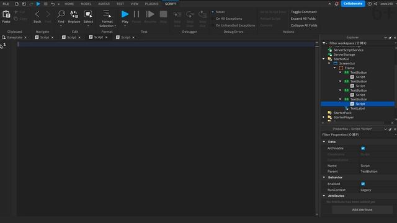Click the Step Out debugger icon
This screenshot has height=223, width=397.
point(203,14)
